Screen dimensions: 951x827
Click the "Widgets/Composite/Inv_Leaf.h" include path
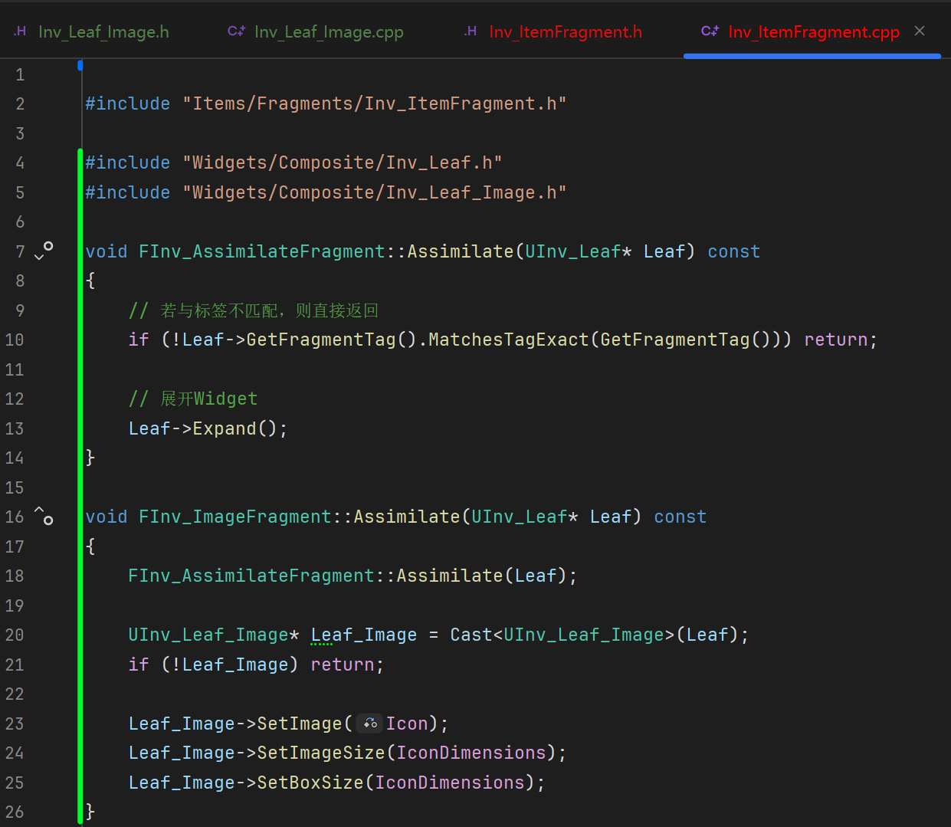point(342,162)
